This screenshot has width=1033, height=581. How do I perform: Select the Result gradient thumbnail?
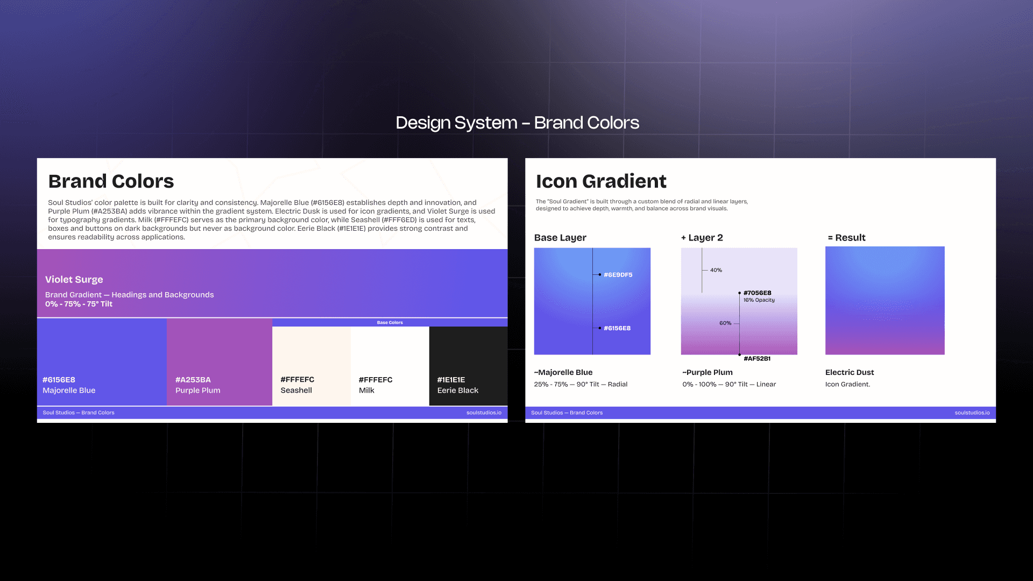(885, 300)
